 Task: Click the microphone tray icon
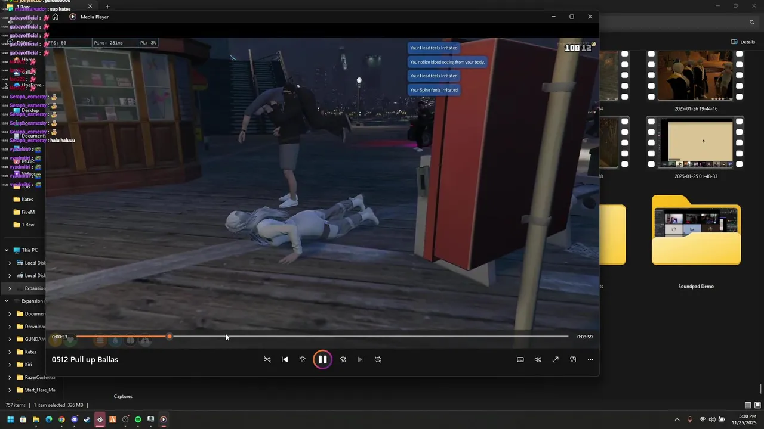690,419
